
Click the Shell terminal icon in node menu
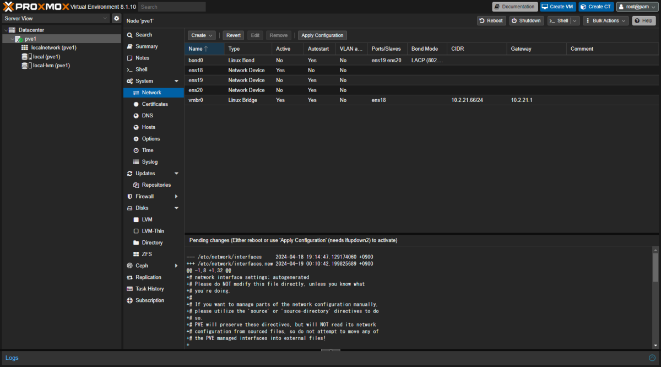point(130,69)
